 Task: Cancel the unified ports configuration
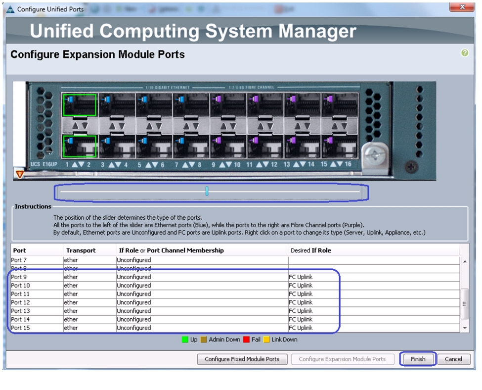click(453, 359)
